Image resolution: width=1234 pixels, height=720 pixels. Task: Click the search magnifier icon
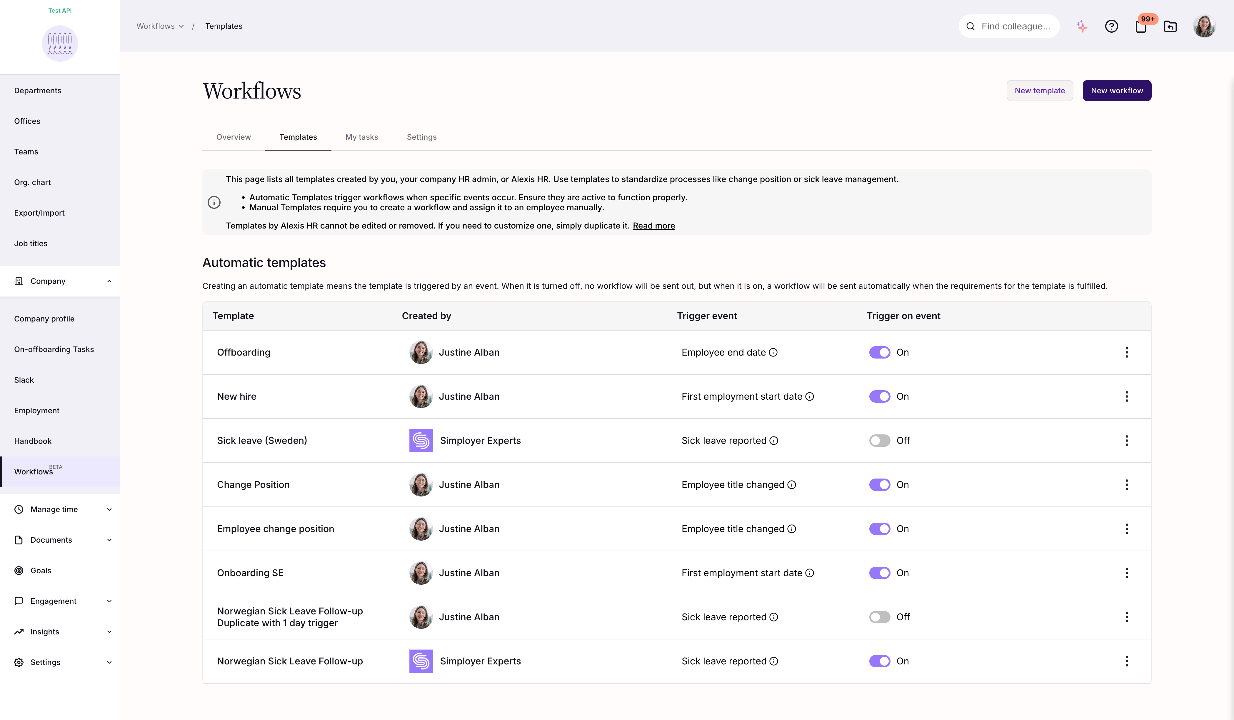970,26
